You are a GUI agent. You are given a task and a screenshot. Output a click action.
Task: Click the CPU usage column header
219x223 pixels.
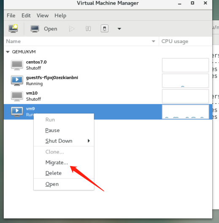(185, 41)
